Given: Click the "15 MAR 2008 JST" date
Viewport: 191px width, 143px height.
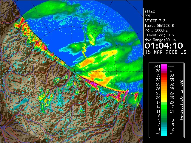Looking at the screenshot, I should click(167, 52).
